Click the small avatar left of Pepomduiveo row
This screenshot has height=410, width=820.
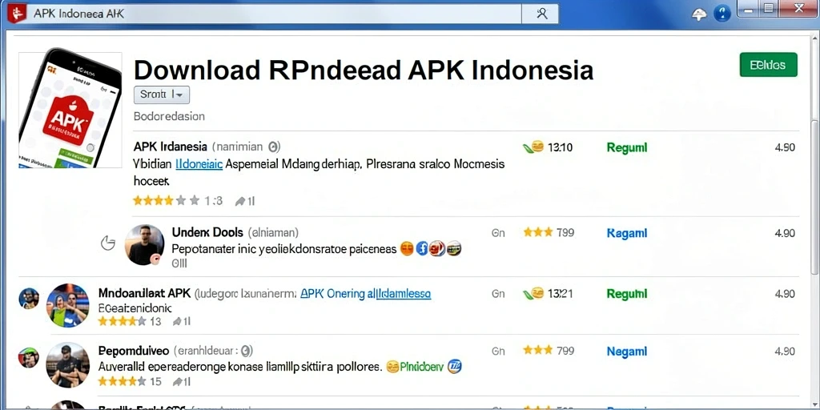29,358
